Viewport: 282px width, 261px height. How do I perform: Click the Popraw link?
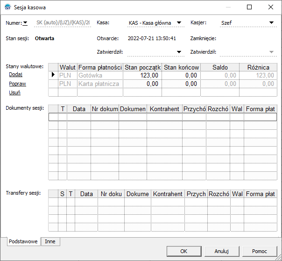click(x=17, y=84)
